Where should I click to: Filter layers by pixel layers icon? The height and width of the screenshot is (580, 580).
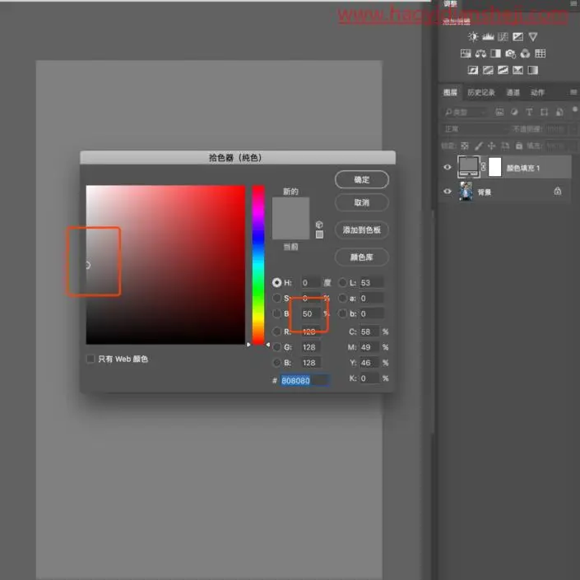coord(499,112)
